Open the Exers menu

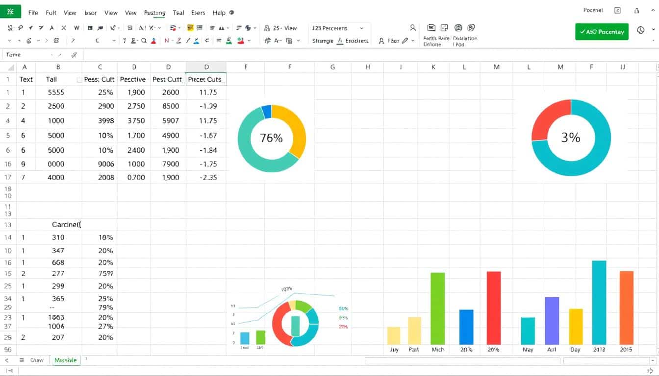click(198, 13)
